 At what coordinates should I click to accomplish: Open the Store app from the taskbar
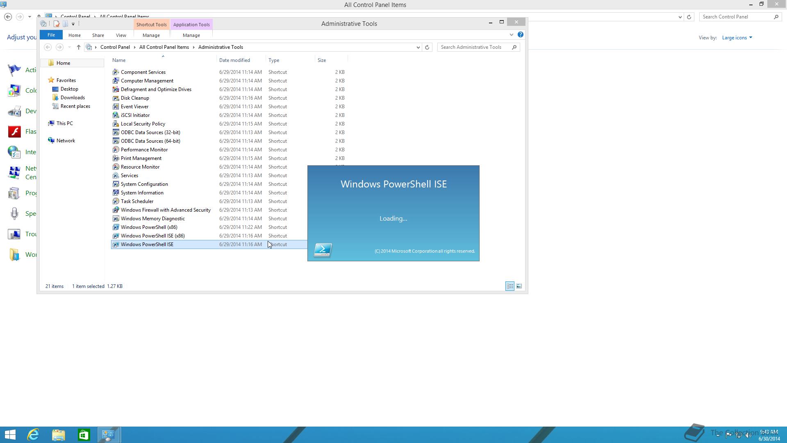84,435
